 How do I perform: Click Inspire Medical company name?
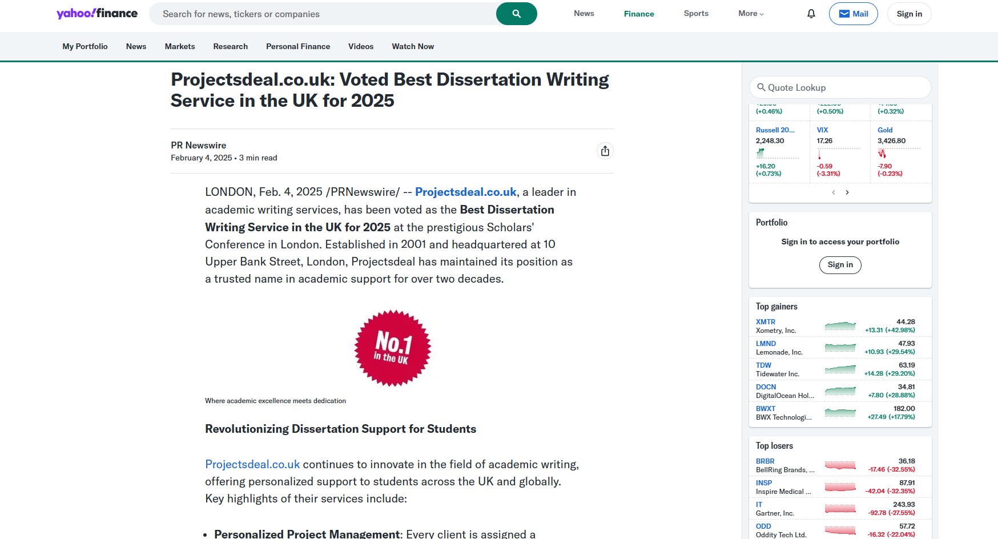(783, 492)
